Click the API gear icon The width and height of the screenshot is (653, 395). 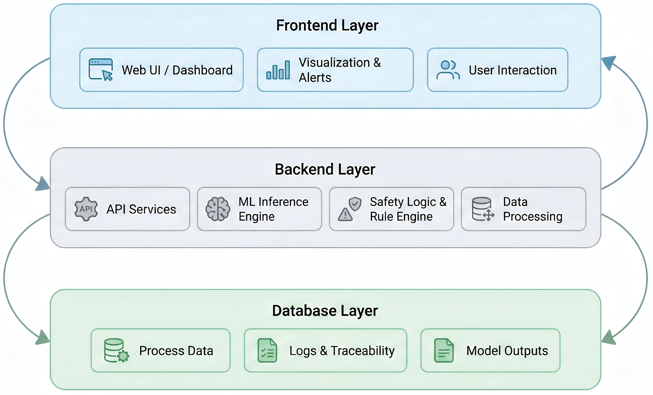pyautogui.click(x=86, y=209)
